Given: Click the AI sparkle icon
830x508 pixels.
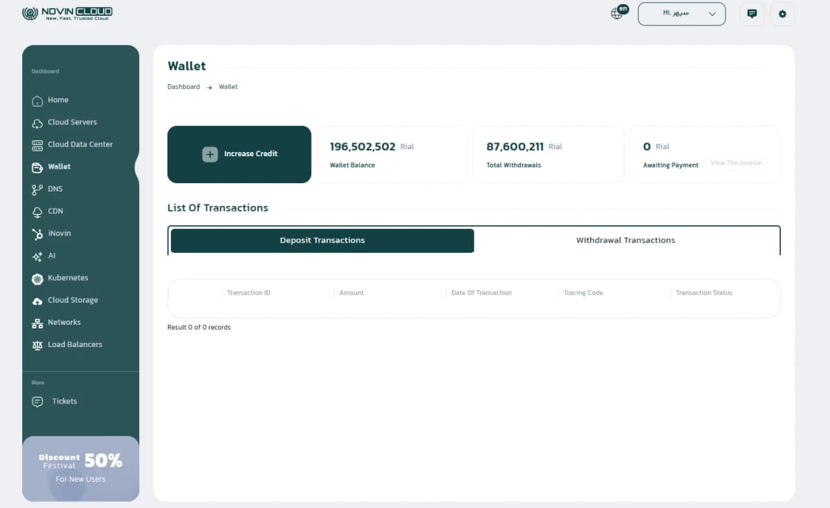Looking at the screenshot, I should click(x=37, y=256).
